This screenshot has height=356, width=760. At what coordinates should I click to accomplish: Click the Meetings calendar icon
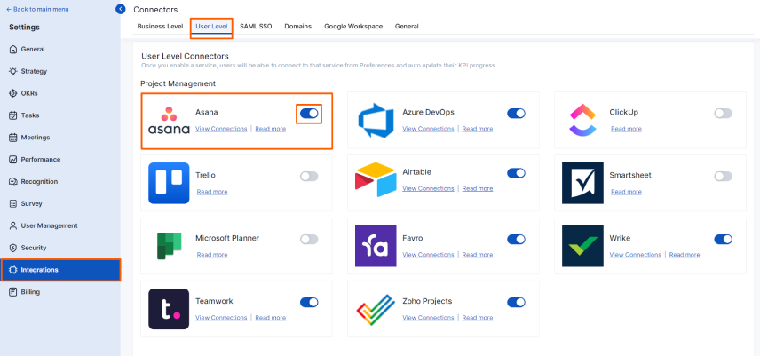13,138
